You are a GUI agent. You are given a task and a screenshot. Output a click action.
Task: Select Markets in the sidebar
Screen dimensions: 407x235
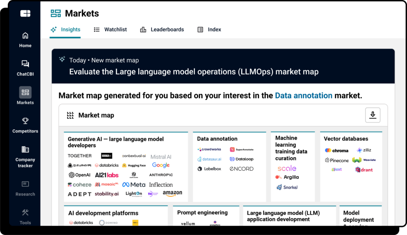pos(25,95)
